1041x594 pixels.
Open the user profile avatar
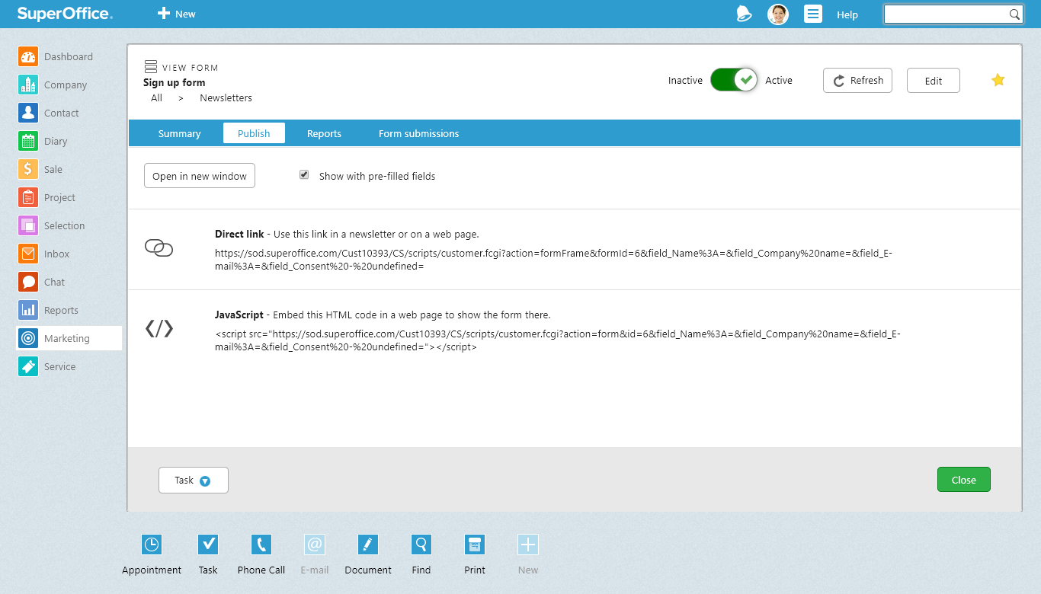point(778,14)
